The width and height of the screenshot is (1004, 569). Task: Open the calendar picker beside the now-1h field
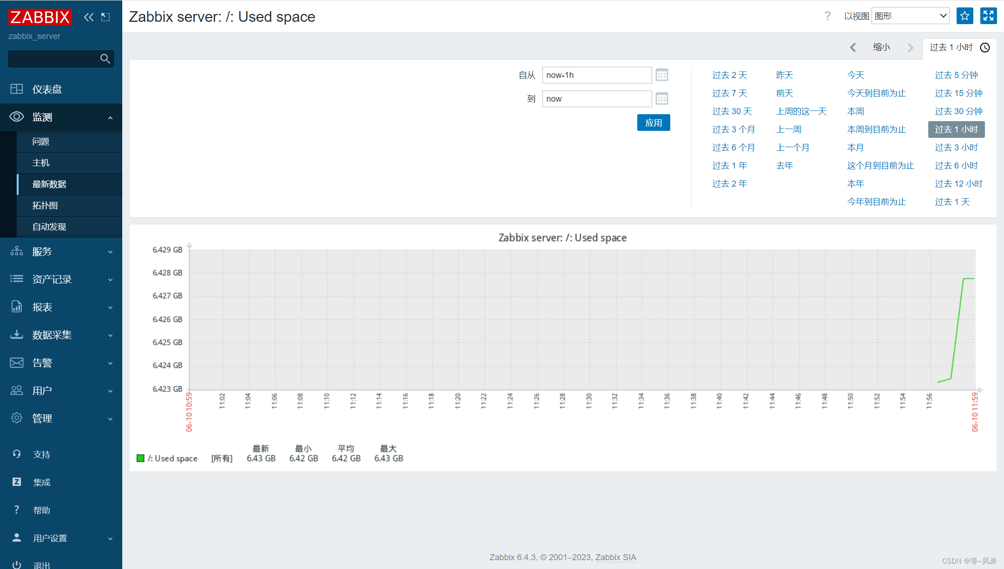point(662,75)
